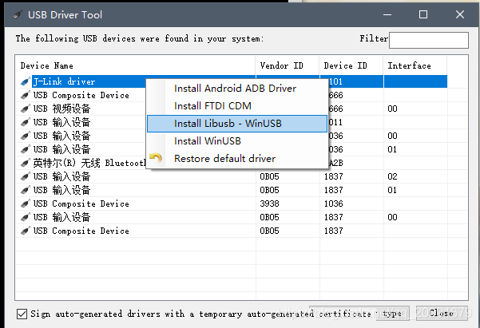The height and width of the screenshot is (328, 480).
Task: Click the plug icon beside USB 视频设备
Action: (25, 109)
